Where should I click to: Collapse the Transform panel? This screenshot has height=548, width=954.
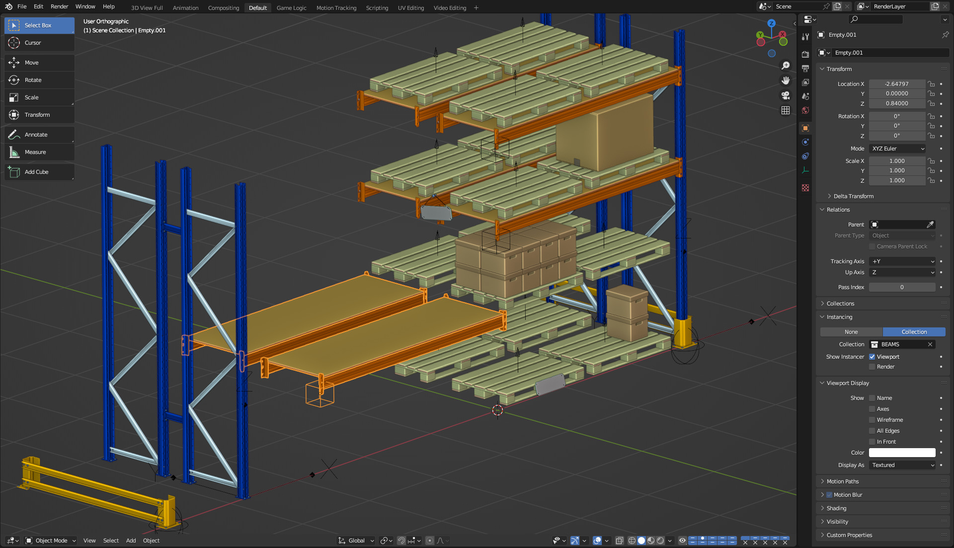click(839, 69)
